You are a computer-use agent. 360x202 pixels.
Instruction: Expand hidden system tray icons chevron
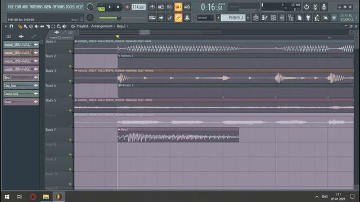[x=317, y=196]
